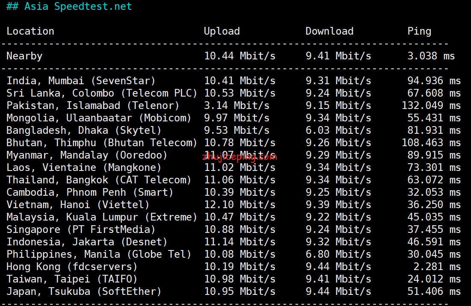
Task: Click the Ping column header
Action: [419, 31]
